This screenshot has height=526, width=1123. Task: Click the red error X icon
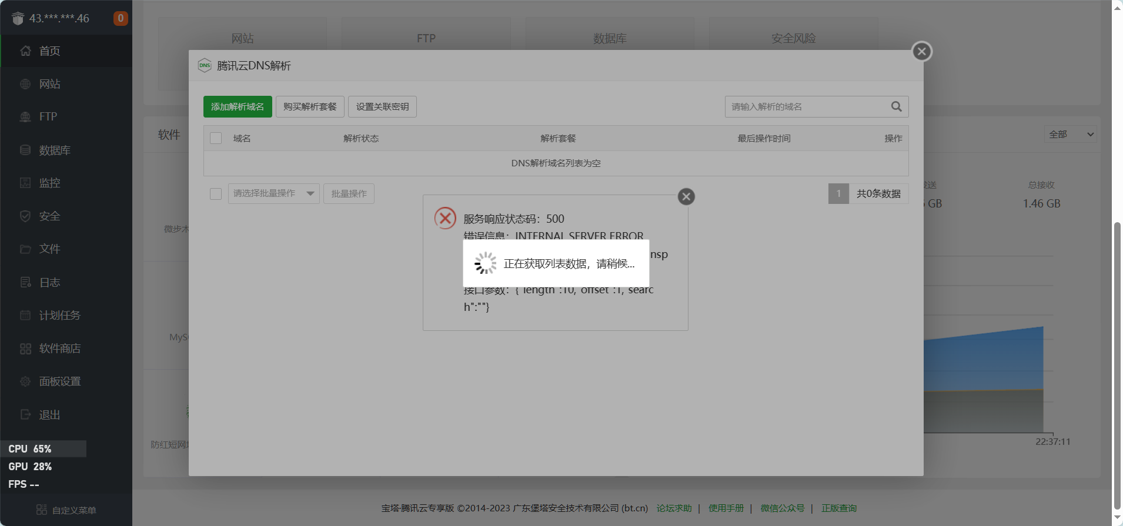pyautogui.click(x=445, y=218)
